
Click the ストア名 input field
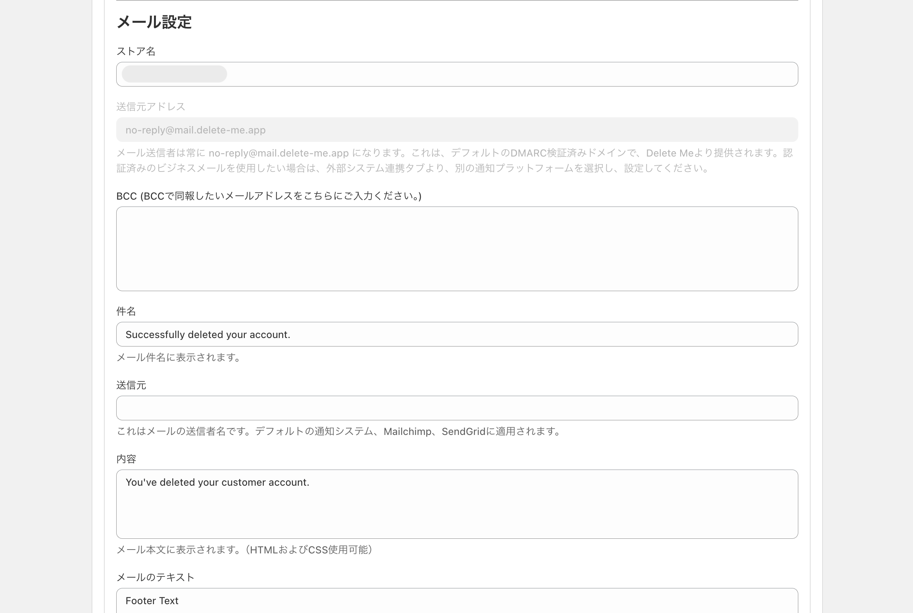pyautogui.click(x=457, y=74)
